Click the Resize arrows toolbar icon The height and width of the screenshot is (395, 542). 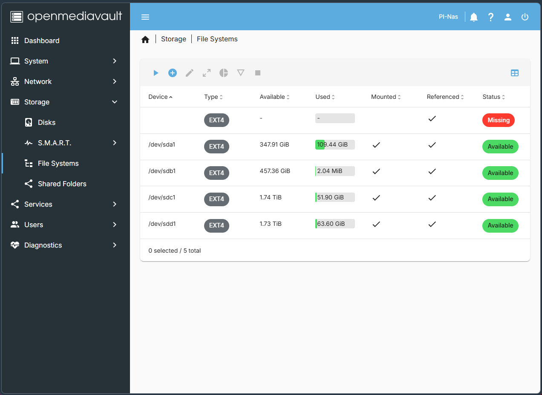207,73
